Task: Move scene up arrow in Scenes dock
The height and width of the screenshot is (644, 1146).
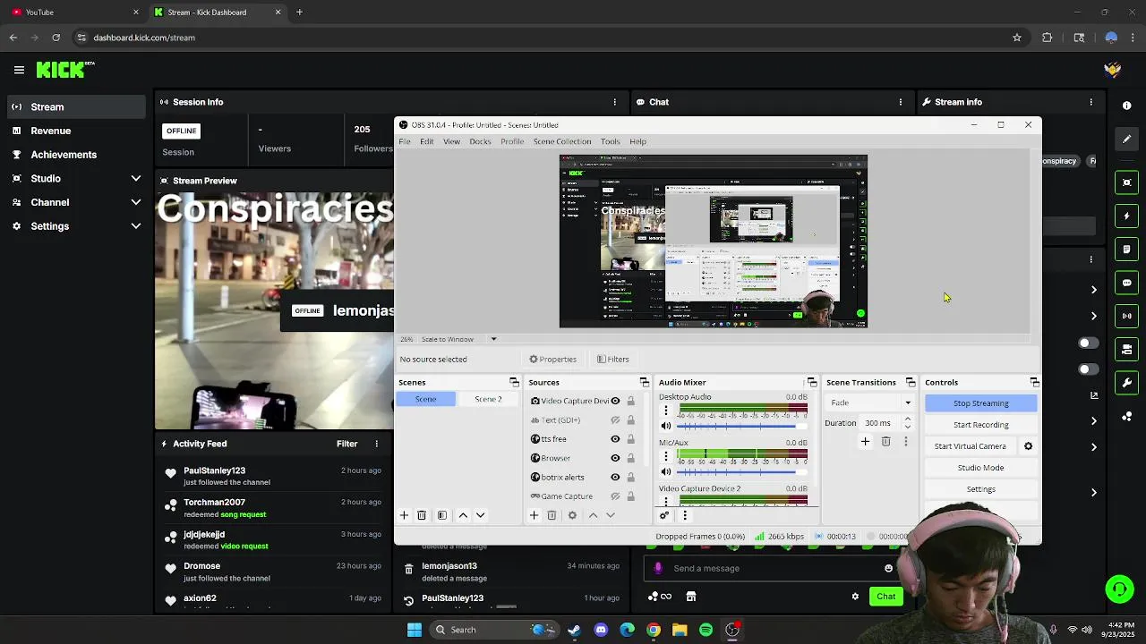Action: click(463, 515)
